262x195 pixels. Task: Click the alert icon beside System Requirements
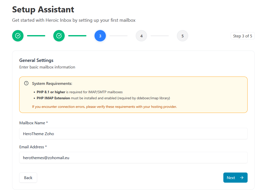26,83
